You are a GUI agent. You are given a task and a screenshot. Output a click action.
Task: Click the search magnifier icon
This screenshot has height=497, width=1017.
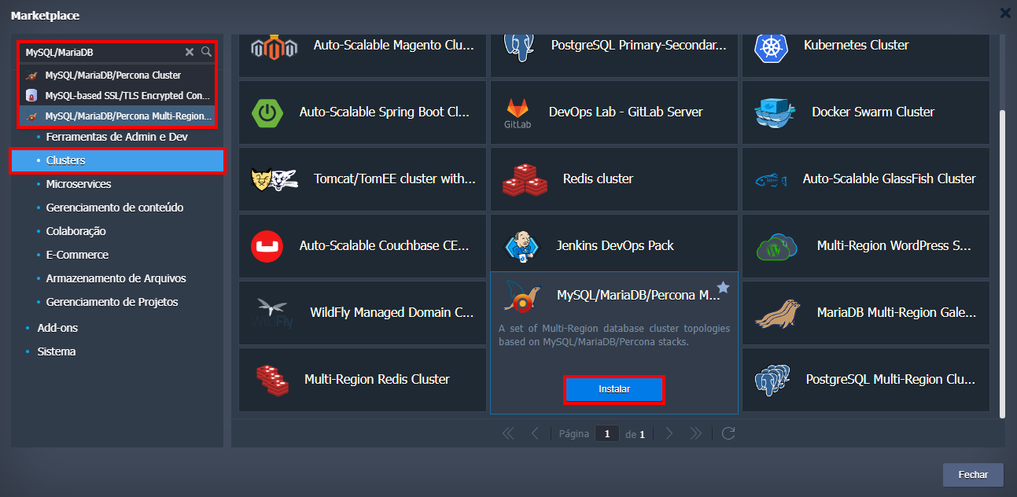coord(206,52)
